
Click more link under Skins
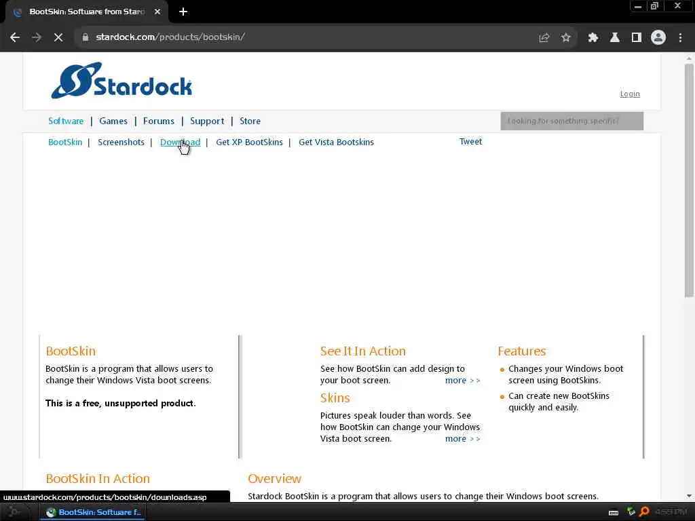coord(462,439)
